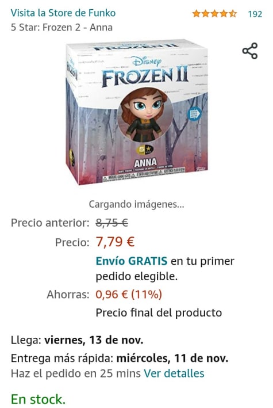
Task: Tap the Frozen II Anna product image
Action: click(137, 112)
